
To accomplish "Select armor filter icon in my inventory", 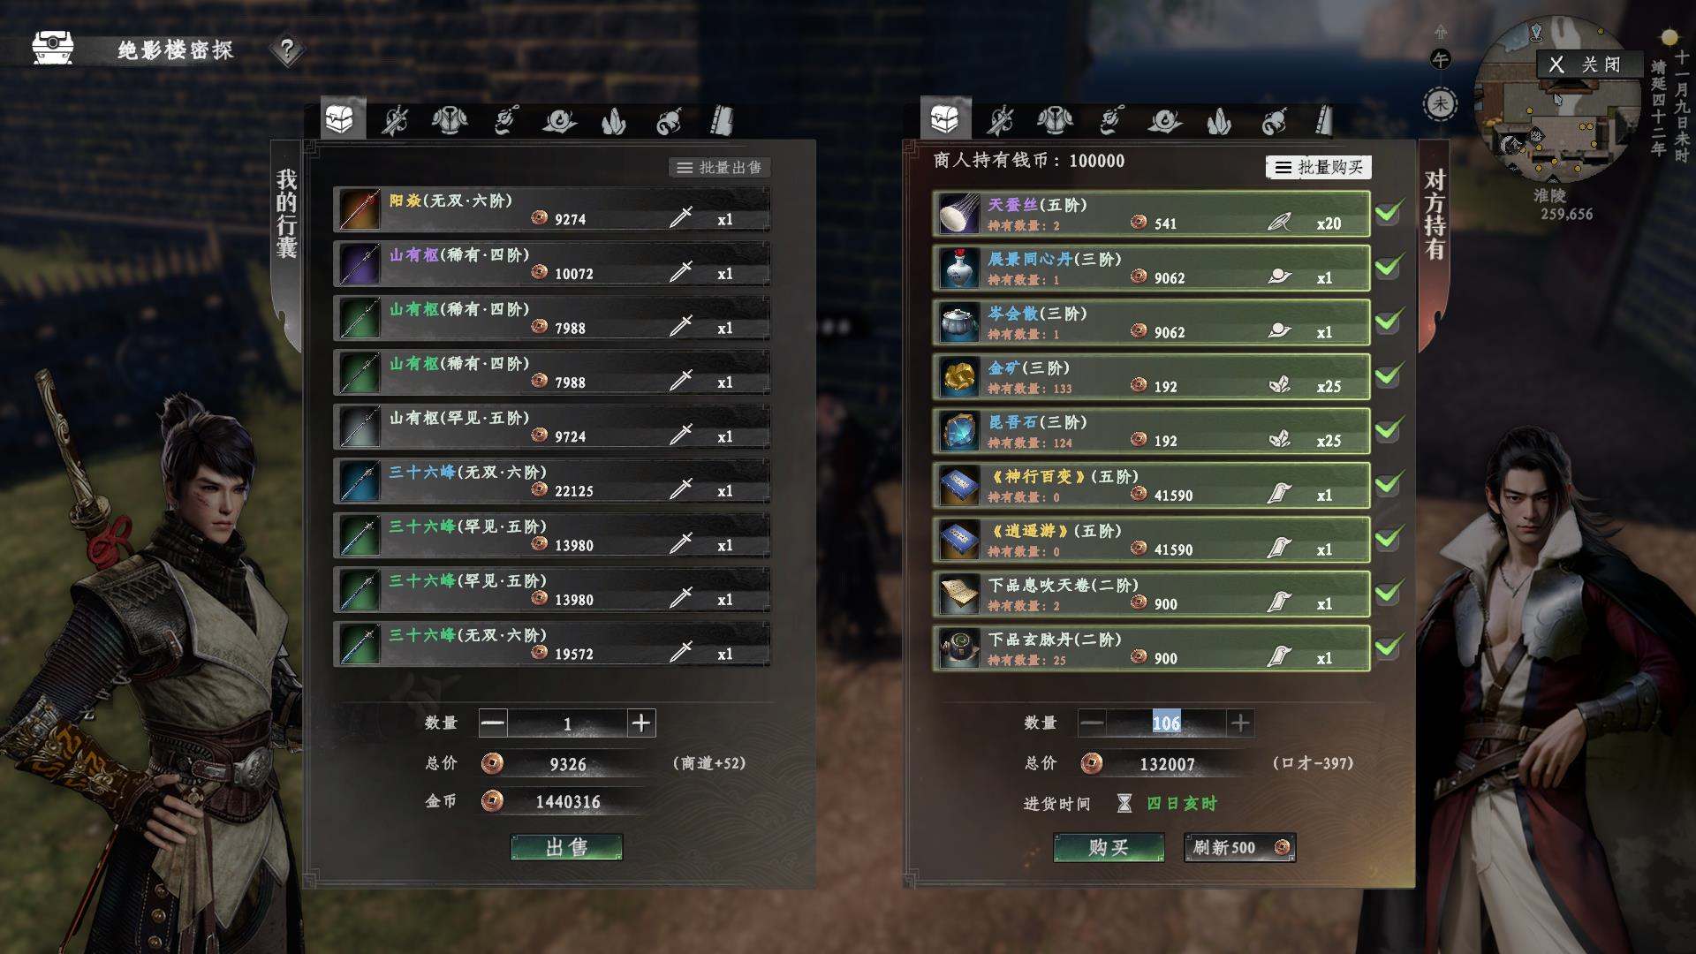I will click(x=450, y=120).
